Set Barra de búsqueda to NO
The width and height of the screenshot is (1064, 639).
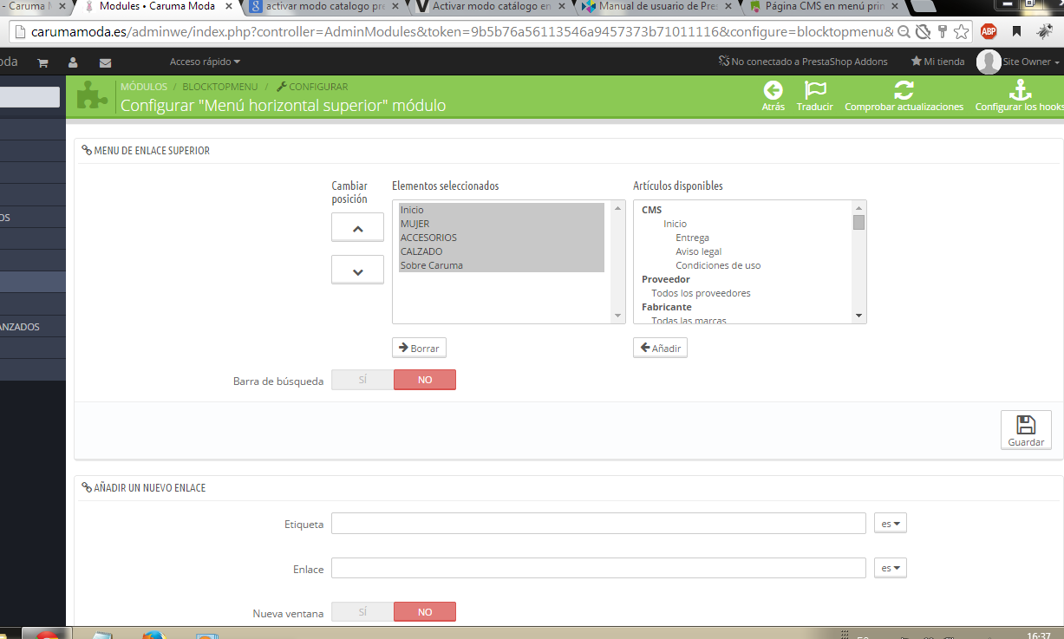coord(425,380)
